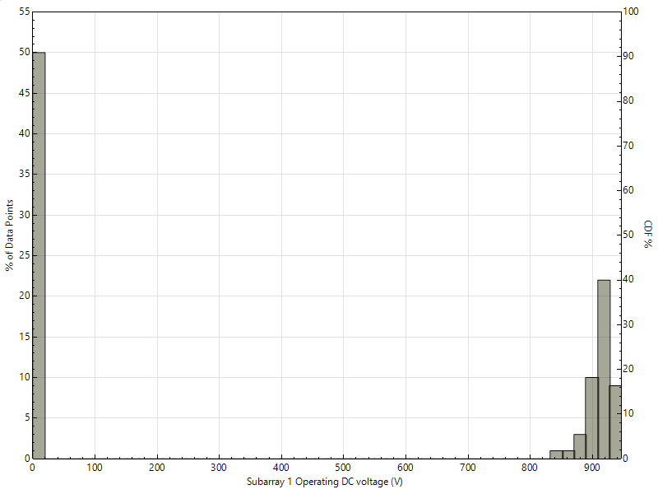Select the first small bar near 840 V
Viewport: 658px width, 494px height.
tap(556, 454)
